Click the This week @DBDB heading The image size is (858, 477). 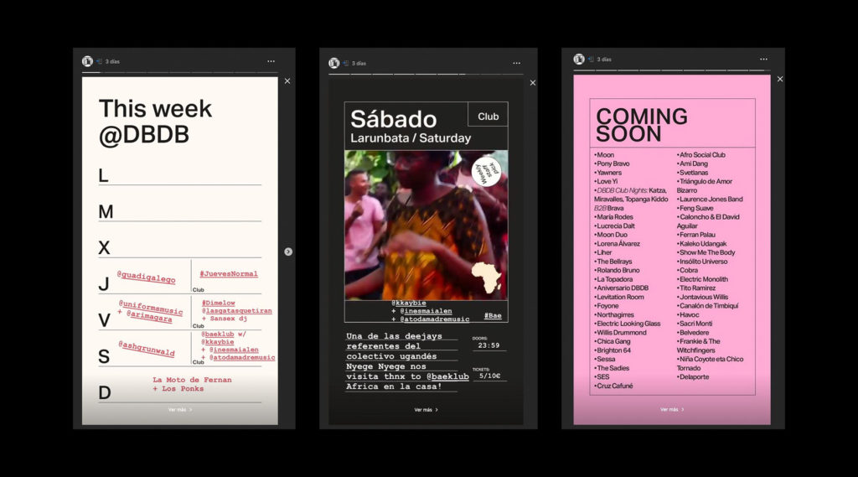pyautogui.click(x=155, y=122)
